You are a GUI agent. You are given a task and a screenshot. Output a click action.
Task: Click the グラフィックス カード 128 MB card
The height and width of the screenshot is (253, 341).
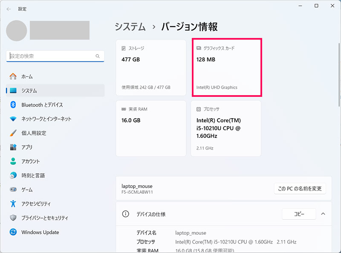(x=227, y=67)
